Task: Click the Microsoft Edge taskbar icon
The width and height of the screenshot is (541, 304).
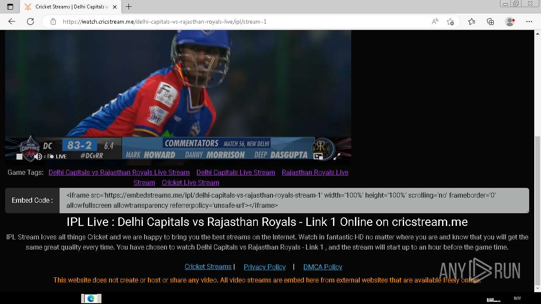Action: 91,299
